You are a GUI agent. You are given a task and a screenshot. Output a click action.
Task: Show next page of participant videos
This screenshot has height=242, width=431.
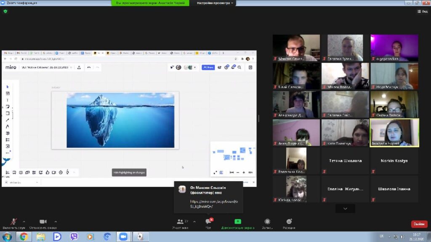tap(345, 208)
